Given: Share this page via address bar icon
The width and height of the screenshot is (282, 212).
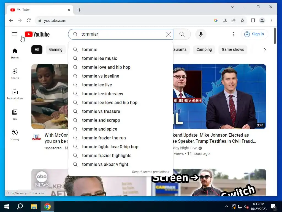Looking at the screenshot, I should pyautogui.click(x=234, y=20).
